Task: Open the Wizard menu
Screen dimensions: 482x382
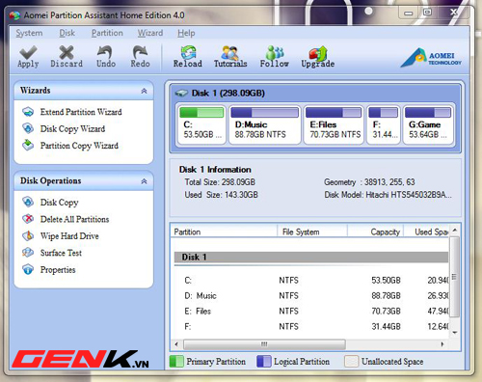Action: 150,33
